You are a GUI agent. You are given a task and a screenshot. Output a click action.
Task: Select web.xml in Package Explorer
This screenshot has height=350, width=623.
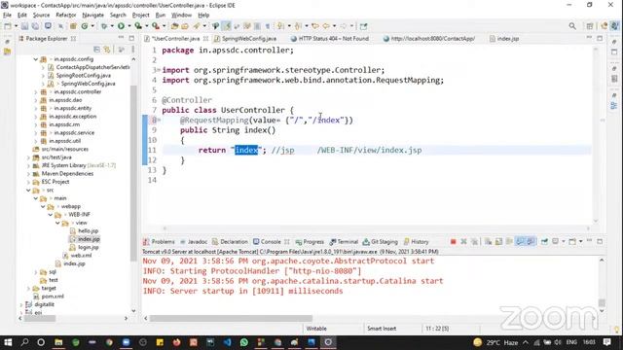coord(77,256)
